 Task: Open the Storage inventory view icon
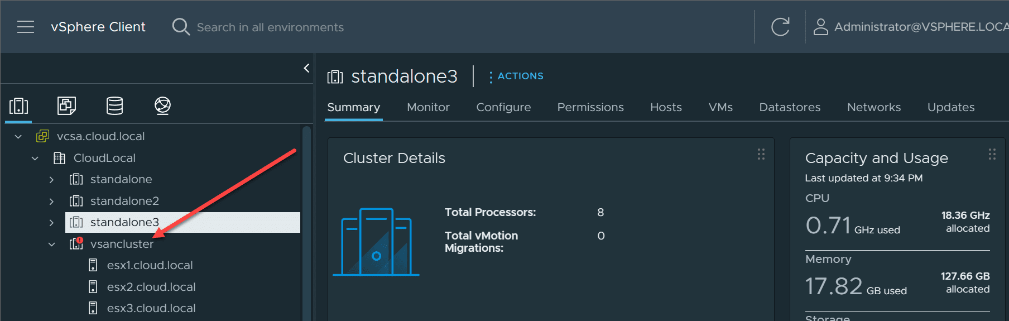tap(114, 106)
